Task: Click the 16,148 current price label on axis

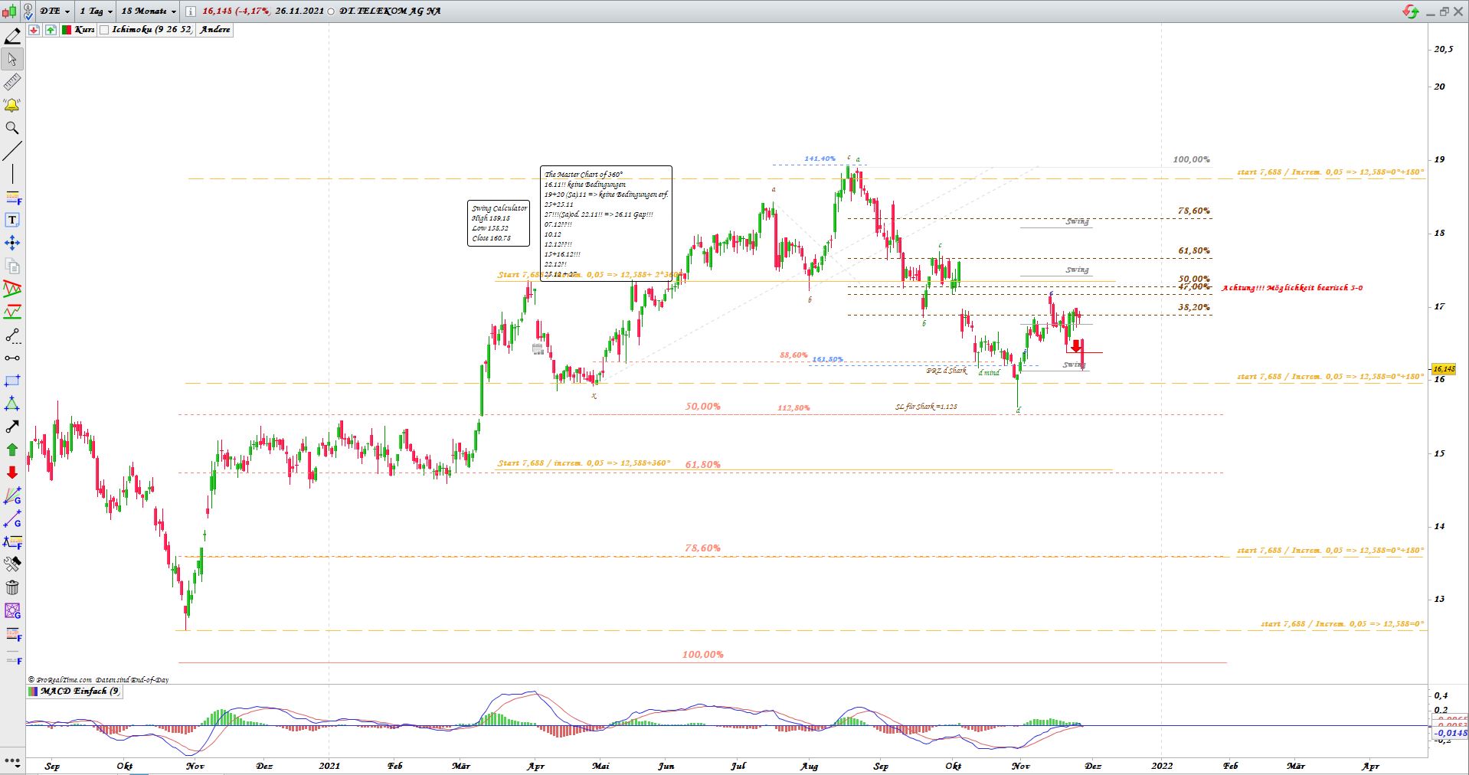Action: [1444, 369]
